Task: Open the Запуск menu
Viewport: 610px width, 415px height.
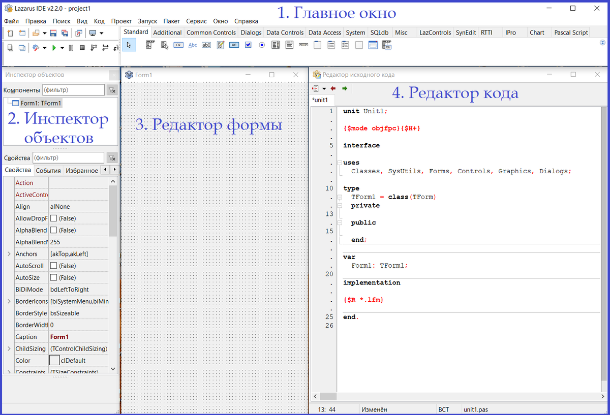Action: [x=147, y=21]
